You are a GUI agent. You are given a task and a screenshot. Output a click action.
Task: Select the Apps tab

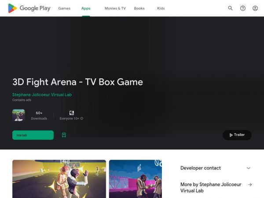(x=86, y=8)
